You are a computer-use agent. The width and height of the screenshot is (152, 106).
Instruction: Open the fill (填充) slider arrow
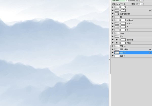tap(142, 4)
